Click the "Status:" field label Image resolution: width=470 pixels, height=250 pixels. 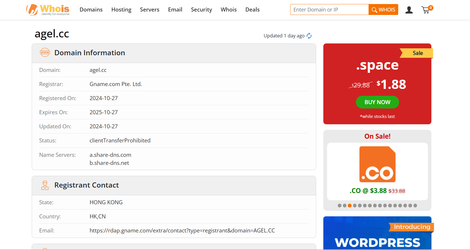48,140
